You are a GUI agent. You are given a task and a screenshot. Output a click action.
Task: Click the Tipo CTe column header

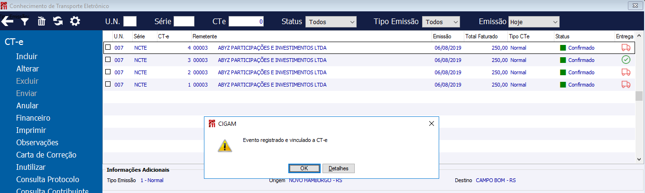click(x=519, y=36)
